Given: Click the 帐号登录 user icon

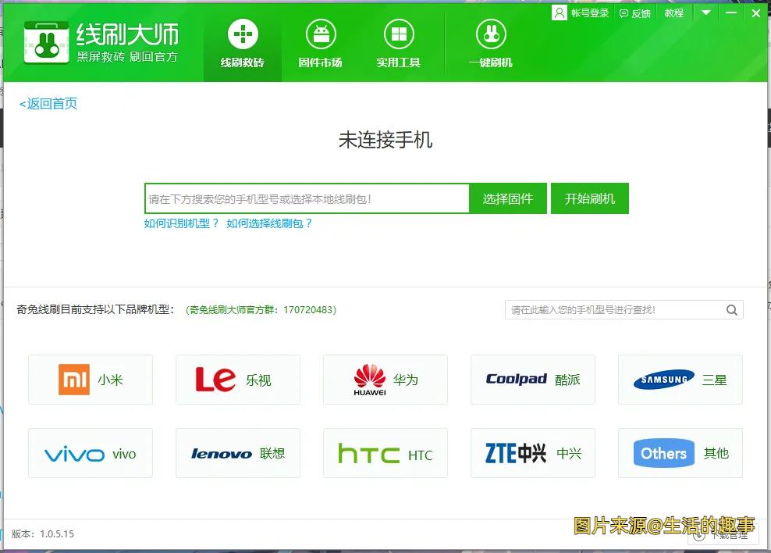Looking at the screenshot, I should click(560, 13).
